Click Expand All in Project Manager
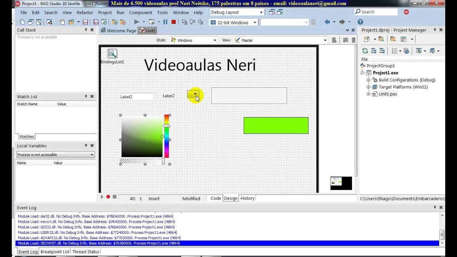Viewport: 457px width, 257px height. coord(373,51)
